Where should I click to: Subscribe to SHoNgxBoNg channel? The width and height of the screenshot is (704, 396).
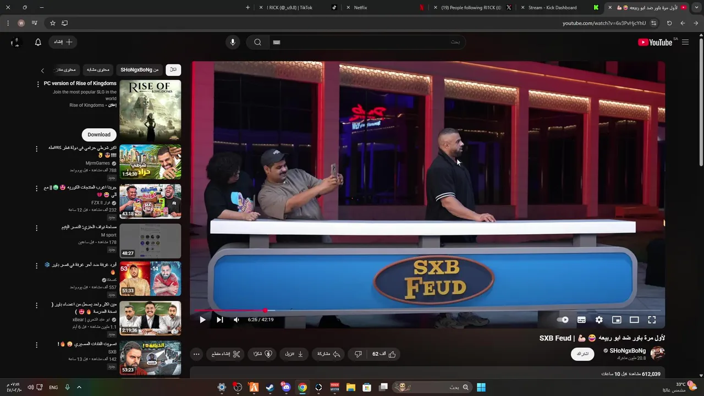(x=582, y=354)
